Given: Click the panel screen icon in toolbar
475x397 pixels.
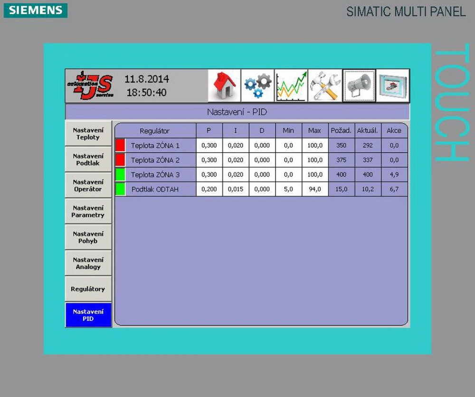Looking at the screenshot, I should 393,86.
